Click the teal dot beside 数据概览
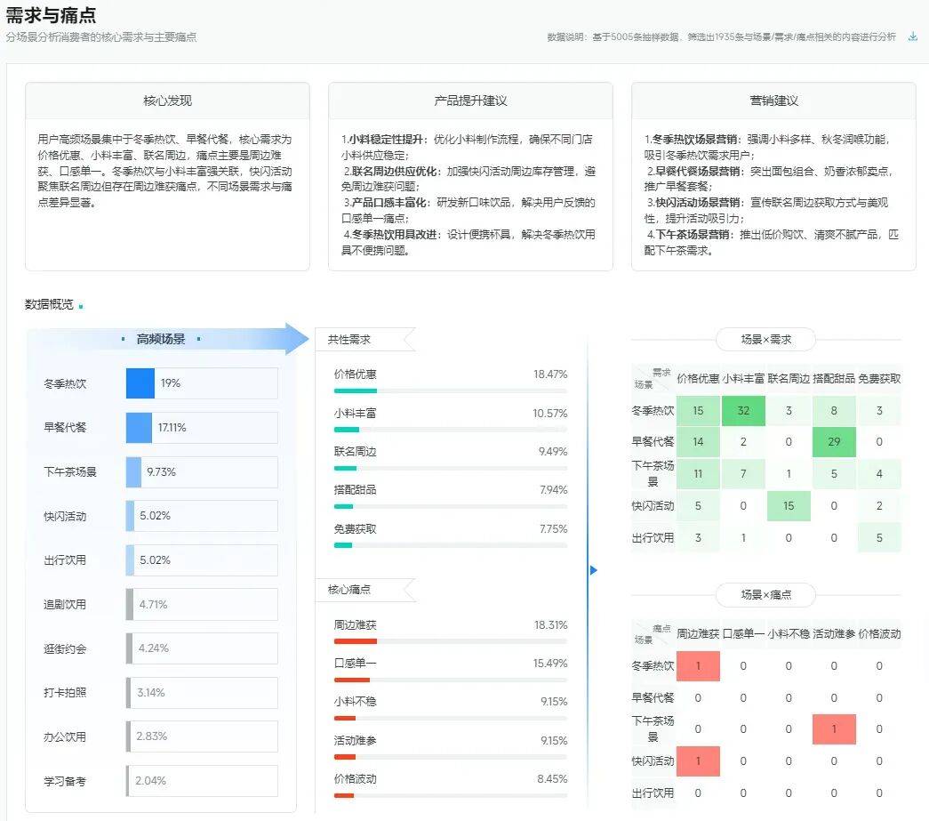929x821 pixels. pyautogui.click(x=81, y=306)
